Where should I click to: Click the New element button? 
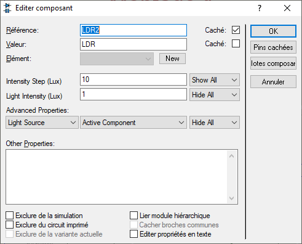click(x=172, y=59)
